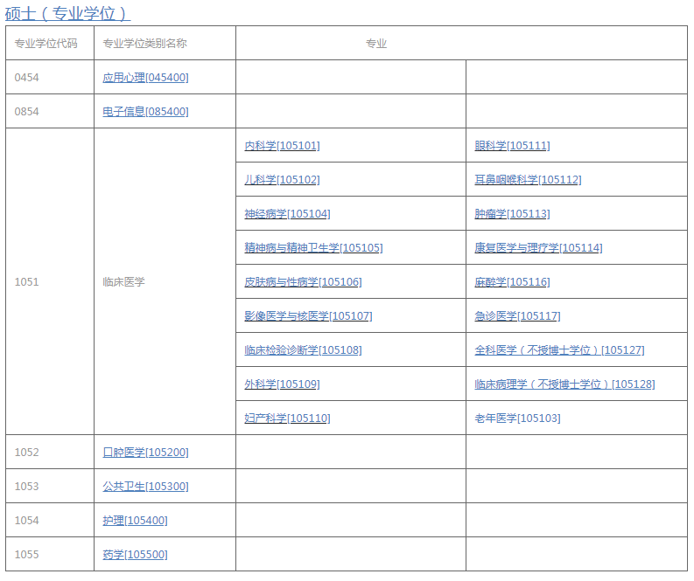Open 影像医学与核医学[105107] link
This screenshot has height=581, width=694.
tap(309, 315)
